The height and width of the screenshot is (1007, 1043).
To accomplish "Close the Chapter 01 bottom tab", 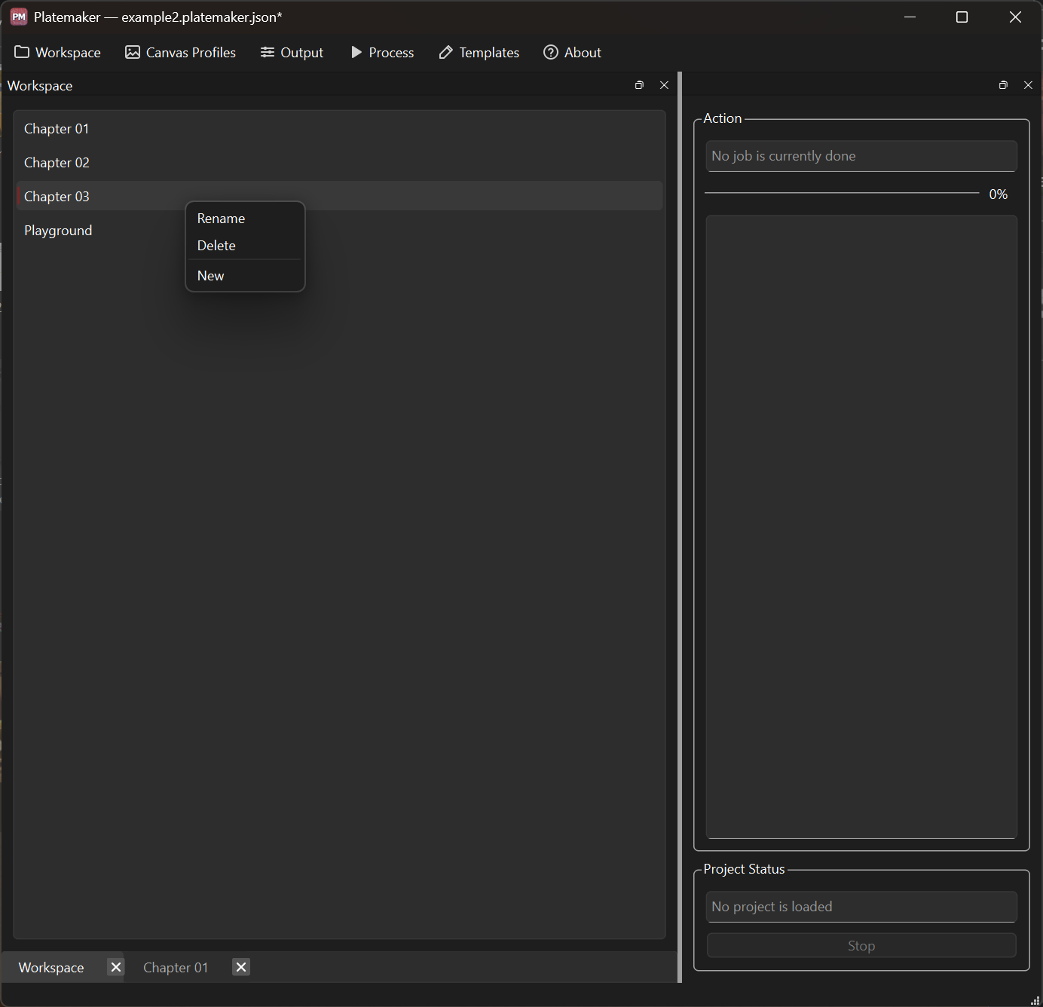I will pos(241,967).
